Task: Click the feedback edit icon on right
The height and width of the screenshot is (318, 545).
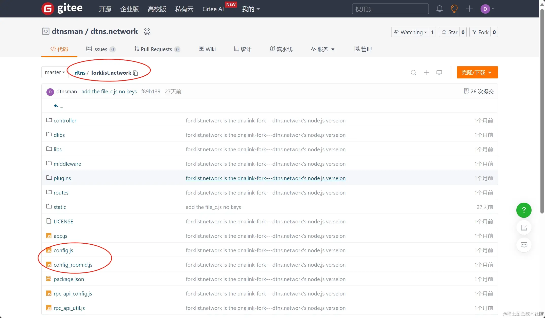Action: coord(524,227)
